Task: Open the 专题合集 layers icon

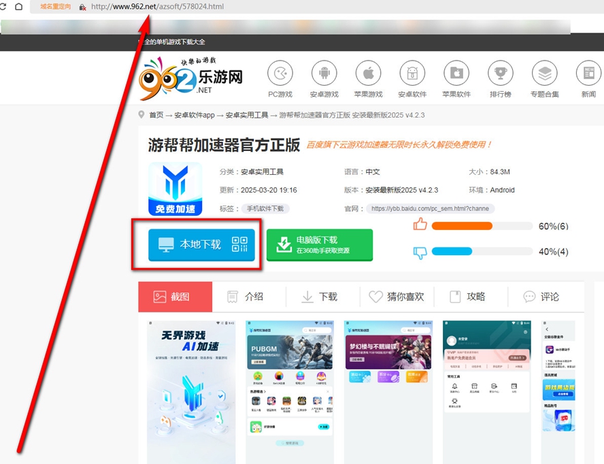Action: 545,73
